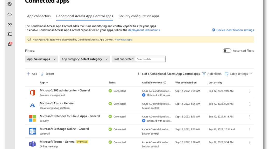
Task: Open more options for Microsoft 365 admin center row
Action: coord(249,91)
